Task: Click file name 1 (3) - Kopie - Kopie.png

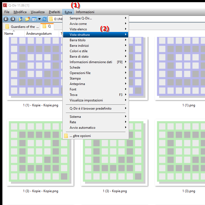Action: [41, 191]
